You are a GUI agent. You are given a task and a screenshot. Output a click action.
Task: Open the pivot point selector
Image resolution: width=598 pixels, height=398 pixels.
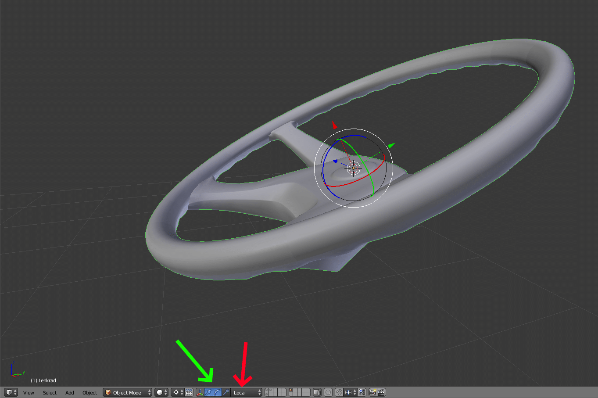click(178, 392)
